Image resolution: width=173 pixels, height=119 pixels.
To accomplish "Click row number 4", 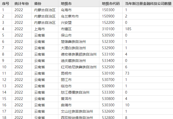I will (x=3, y=29).
